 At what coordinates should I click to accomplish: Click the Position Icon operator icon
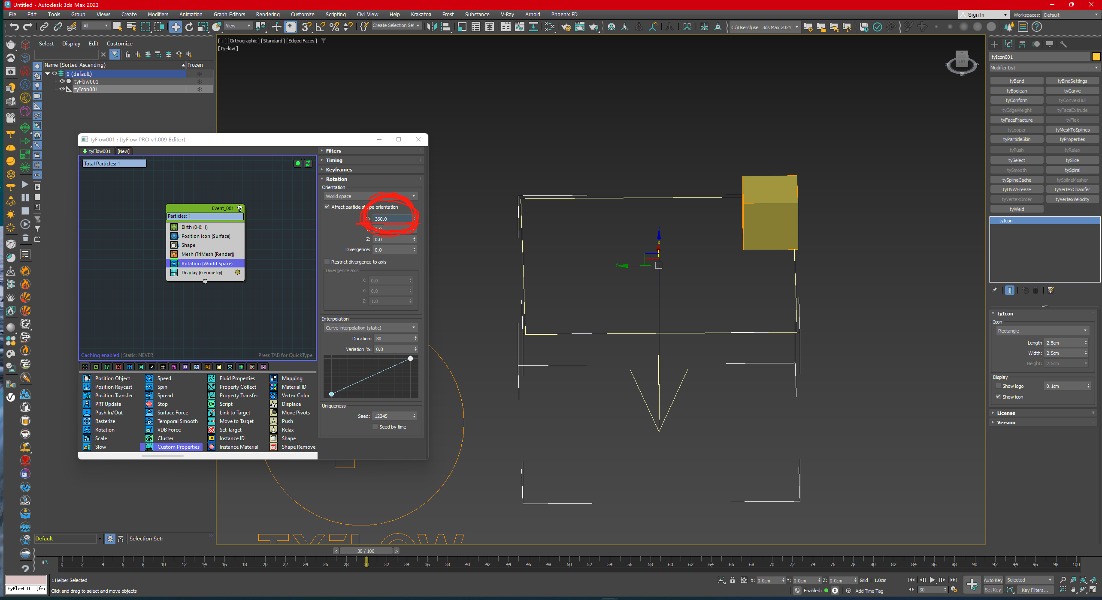[174, 236]
